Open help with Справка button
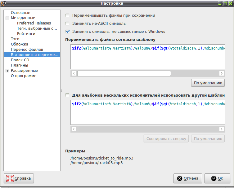 click(x=19, y=178)
